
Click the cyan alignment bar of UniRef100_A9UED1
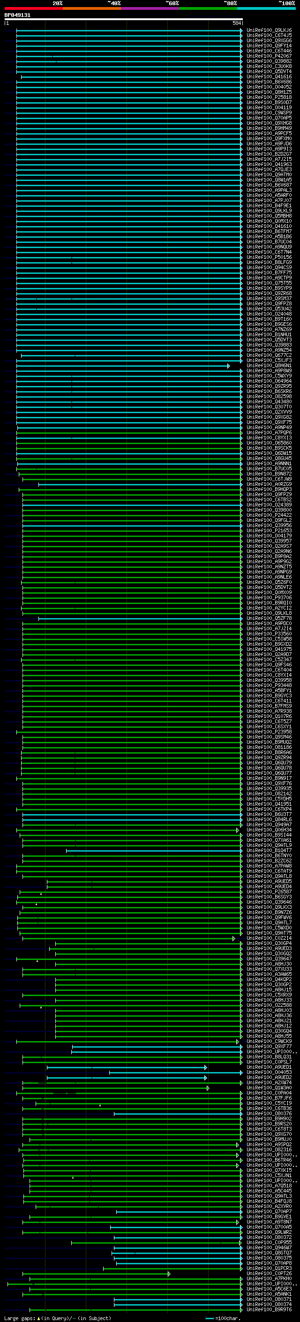(x=127, y=1067)
